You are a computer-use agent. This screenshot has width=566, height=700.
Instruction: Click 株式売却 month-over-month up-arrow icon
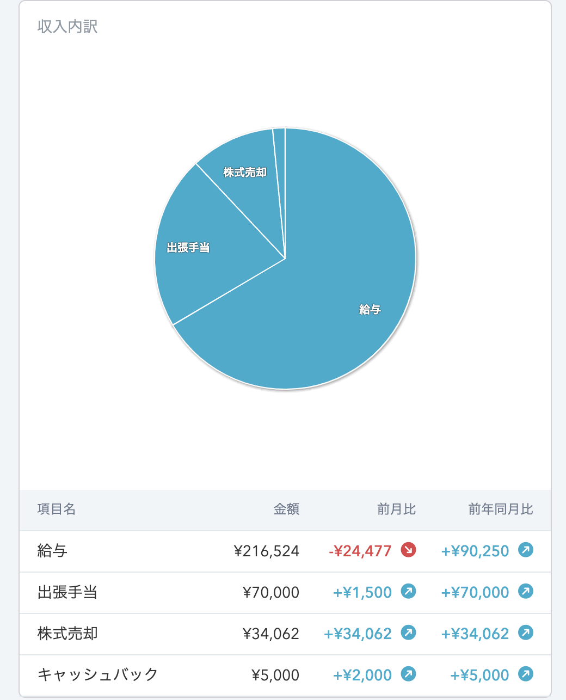pos(408,633)
